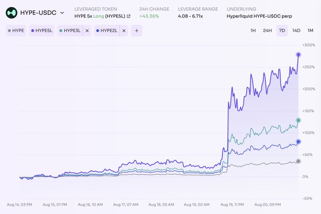The width and height of the screenshot is (321, 214).
Task: Switch chart range to 1M
Action: point(310,31)
